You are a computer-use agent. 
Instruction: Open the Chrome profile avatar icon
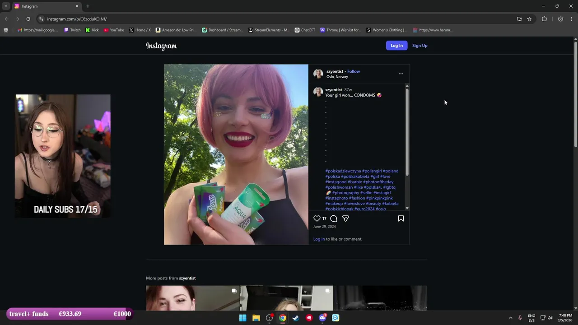pos(560,19)
